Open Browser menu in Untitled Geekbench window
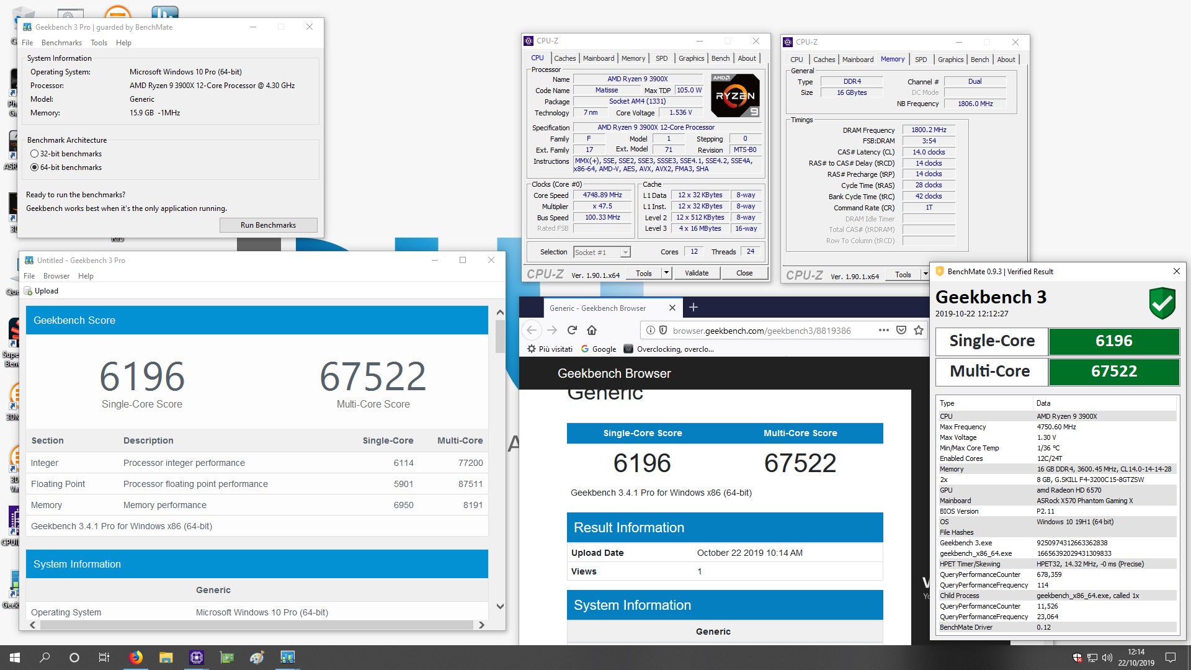 [56, 276]
